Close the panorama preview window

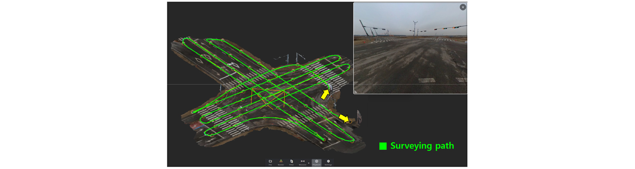click(x=463, y=7)
